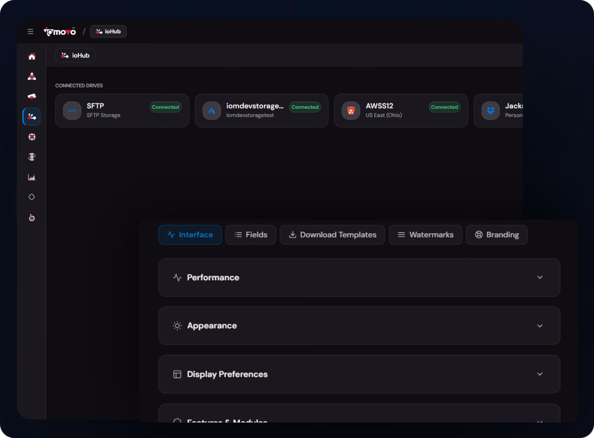594x438 pixels.
Task: Click the iomdevstorage Connected status badge
Action: (x=305, y=107)
